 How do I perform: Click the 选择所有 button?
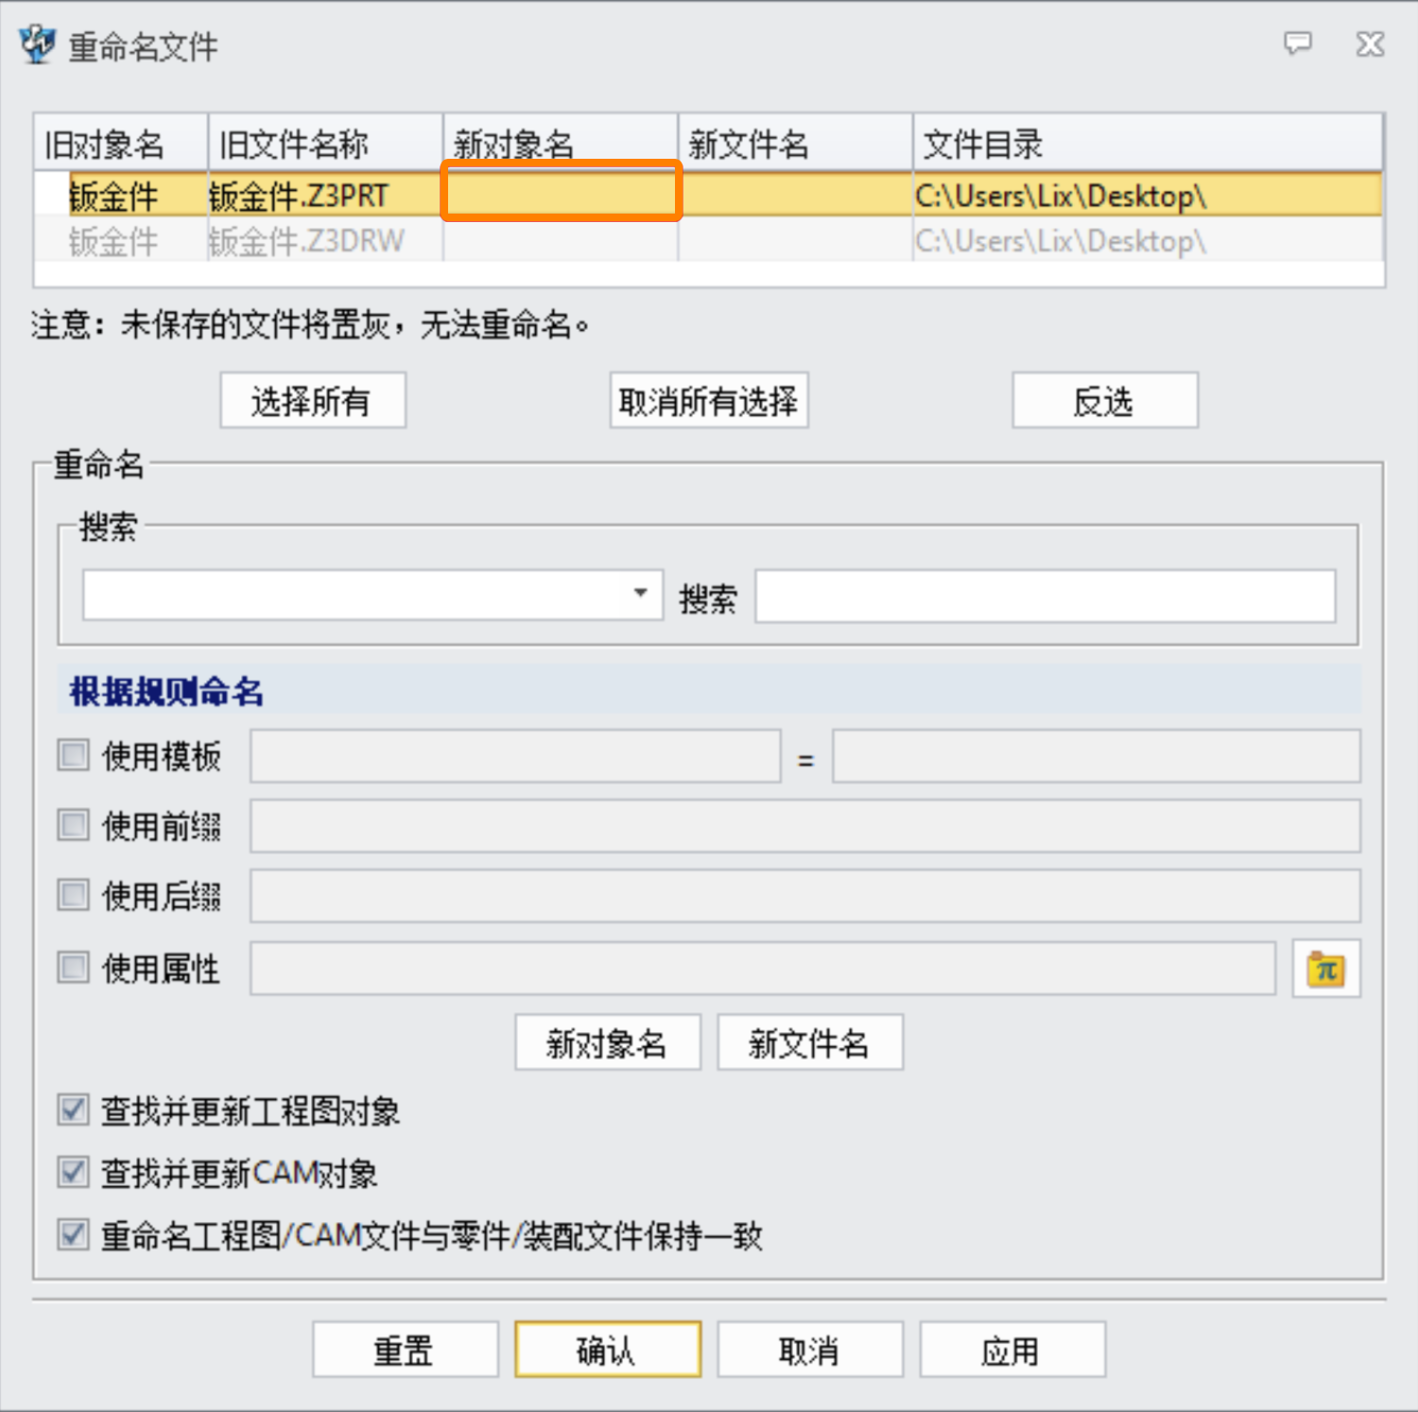(x=313, y=401)
